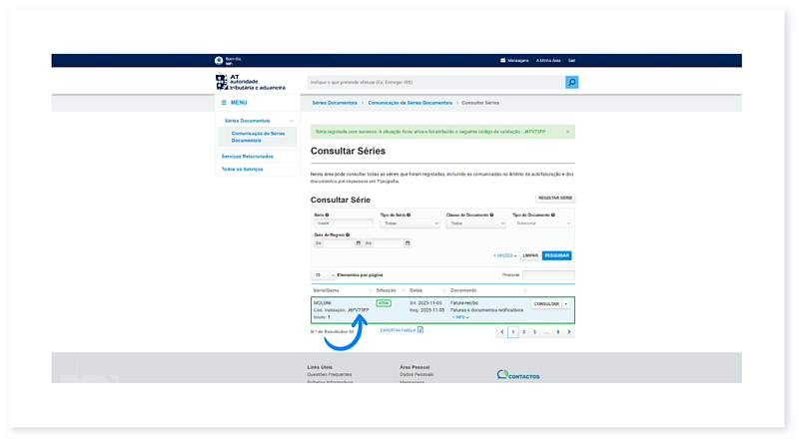Expand the arrow beside the Consultar button
The width and height of the screenshot is (799, 442).
[566, 303]
